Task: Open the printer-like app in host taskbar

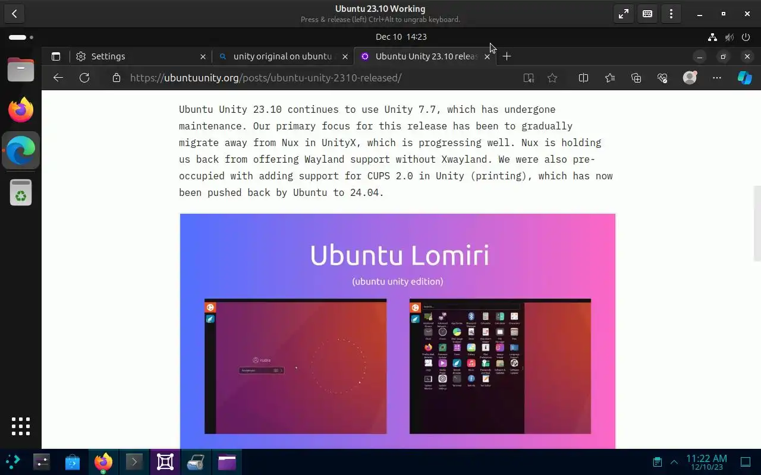Action: pos(196,462)
